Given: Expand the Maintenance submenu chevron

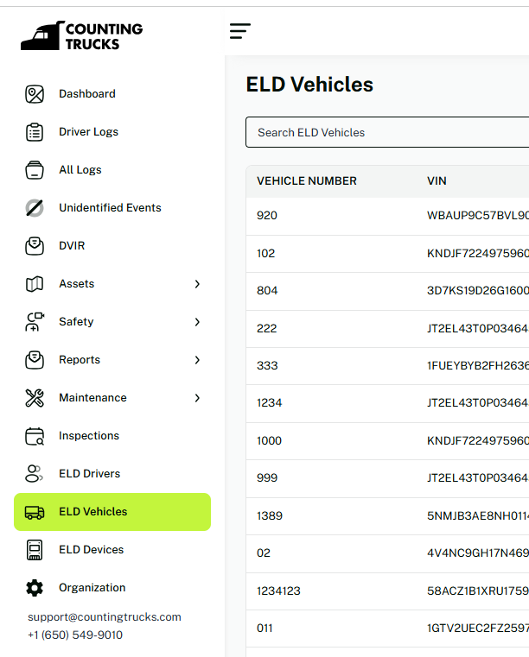Looking at the screenshot, I should coord(197,398).
